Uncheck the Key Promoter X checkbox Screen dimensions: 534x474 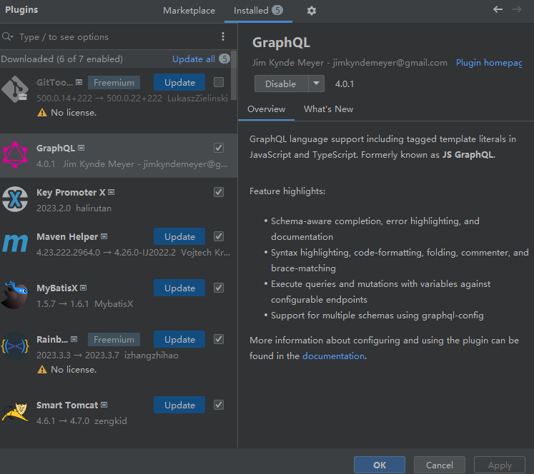click(219, 192)
